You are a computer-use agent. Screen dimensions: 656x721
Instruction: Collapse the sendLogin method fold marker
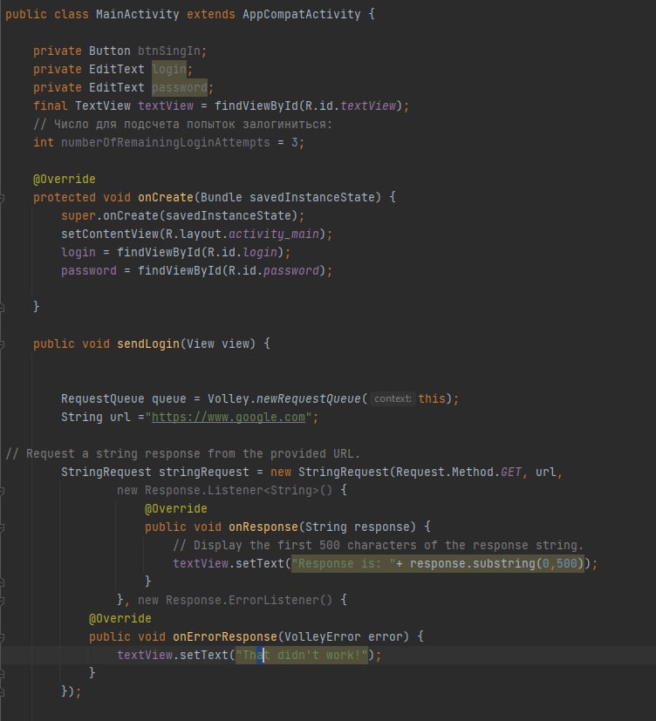(x=2, y=344)
